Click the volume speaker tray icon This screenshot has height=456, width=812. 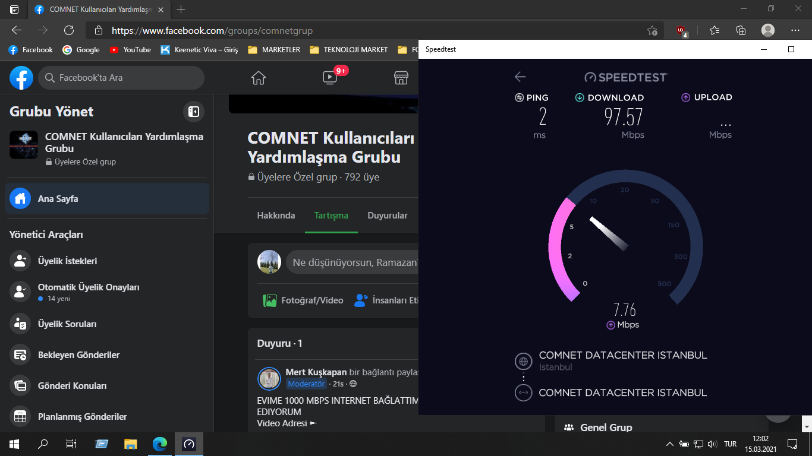pyautogui.click(x=713, y=444)
